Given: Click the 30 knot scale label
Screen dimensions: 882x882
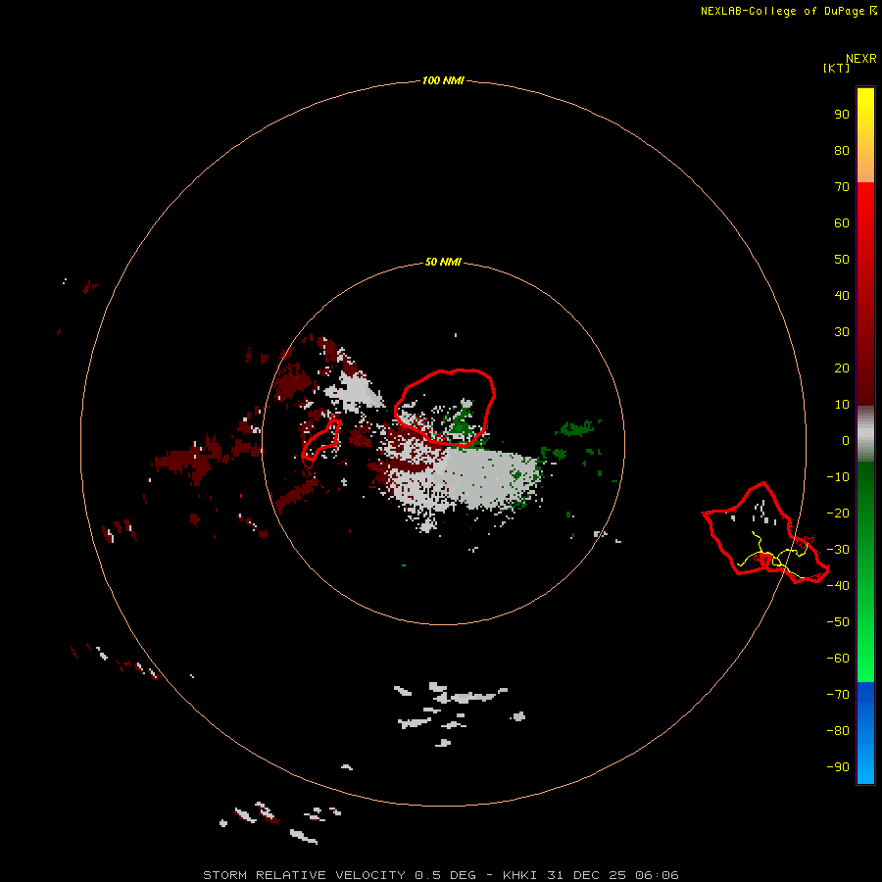Looking at the screenshot, I should tap(842, 332).
